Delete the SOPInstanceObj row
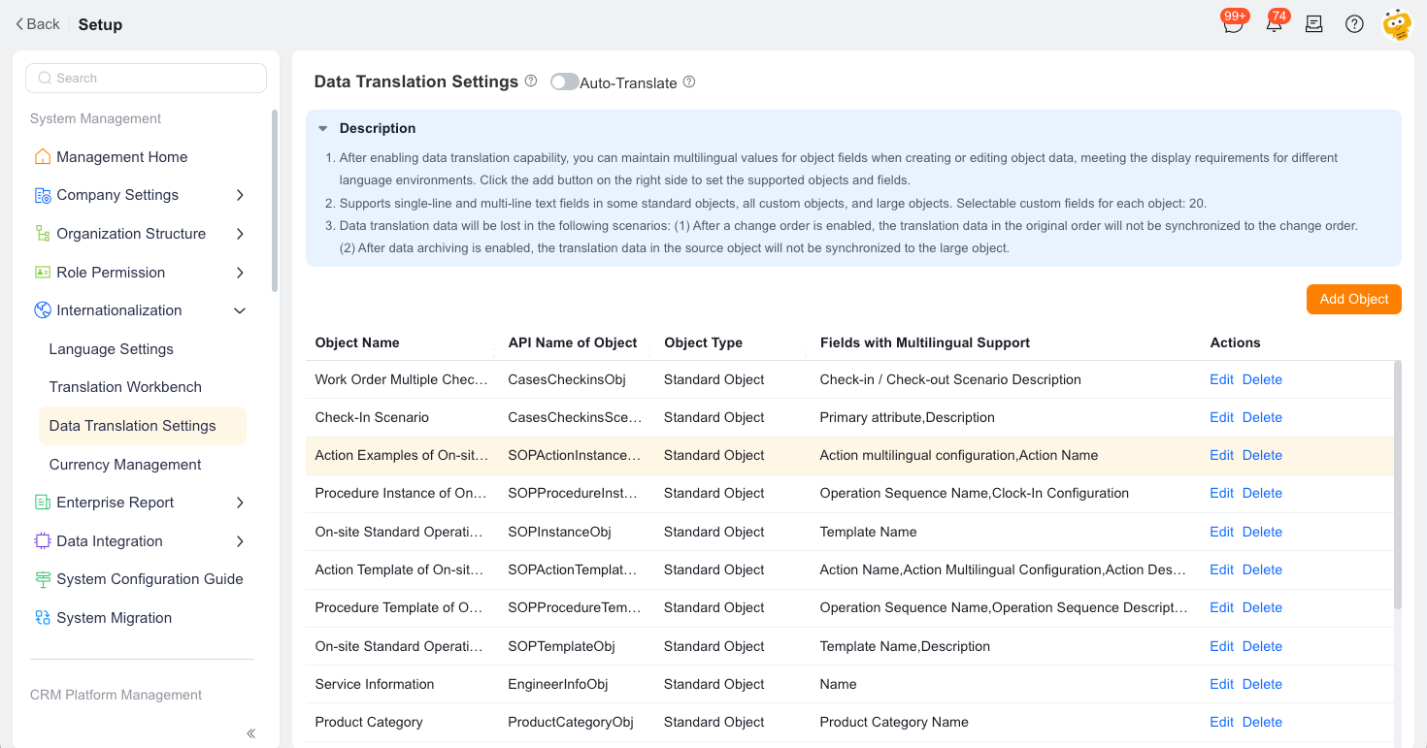 pos(1262,532)
